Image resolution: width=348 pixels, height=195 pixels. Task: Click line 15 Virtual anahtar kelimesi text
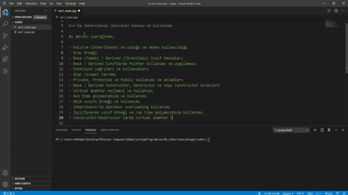pyautogui.click(x=113, y=90)
